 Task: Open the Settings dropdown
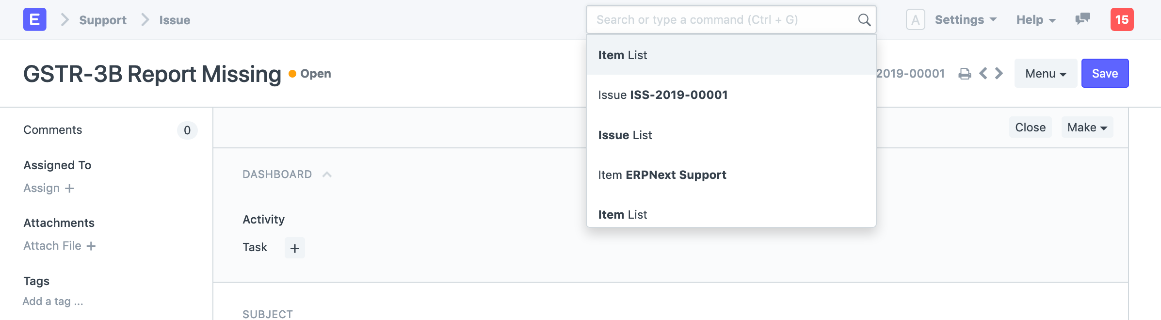966,20
